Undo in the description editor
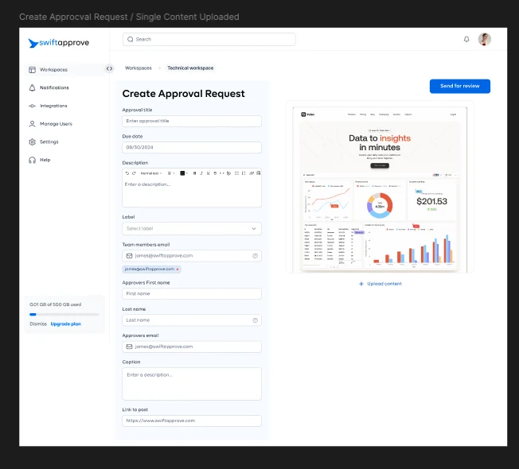Viewport: 519px width, 469px height. pos(127,173)
